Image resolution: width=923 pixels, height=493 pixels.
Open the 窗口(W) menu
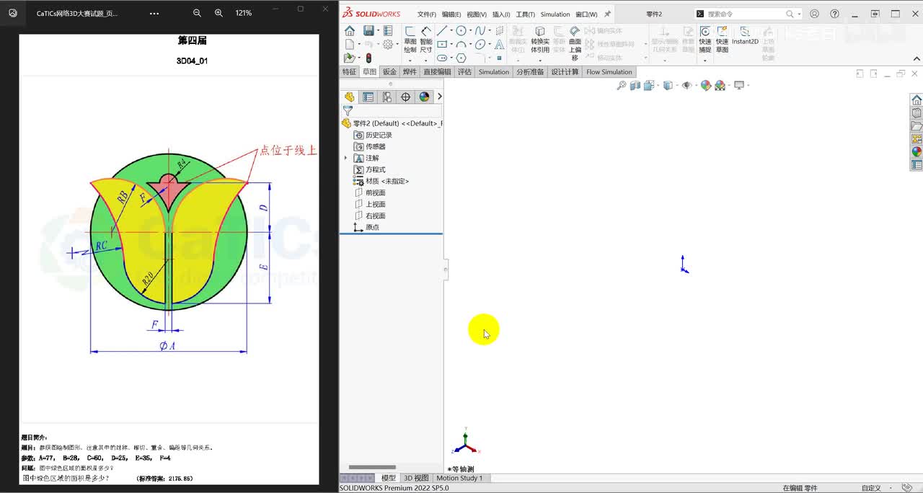[586, 14]
